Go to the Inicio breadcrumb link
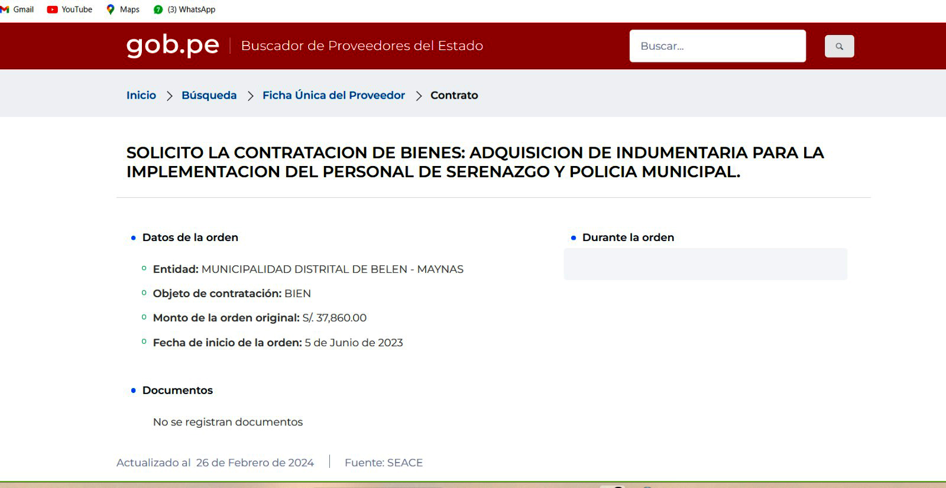The image size is (946, 488). [x=141, y=95]
